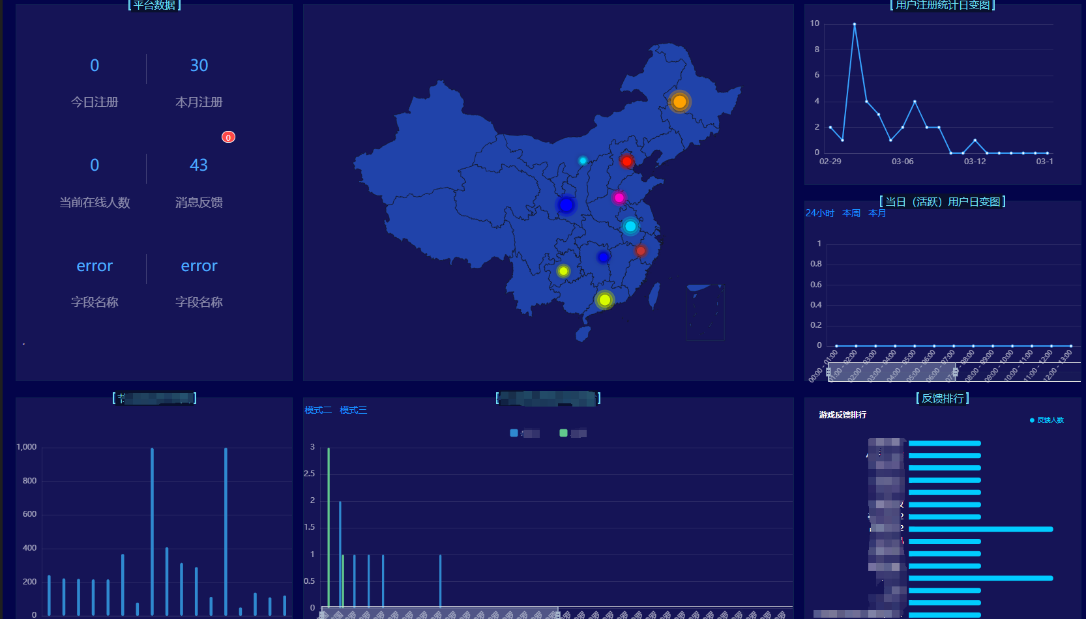Click the 03-06 date axis label

(903, 162)
